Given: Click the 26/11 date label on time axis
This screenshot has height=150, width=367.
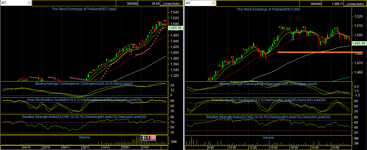Looking at the screenshot, I should click(x=86, y=148).
